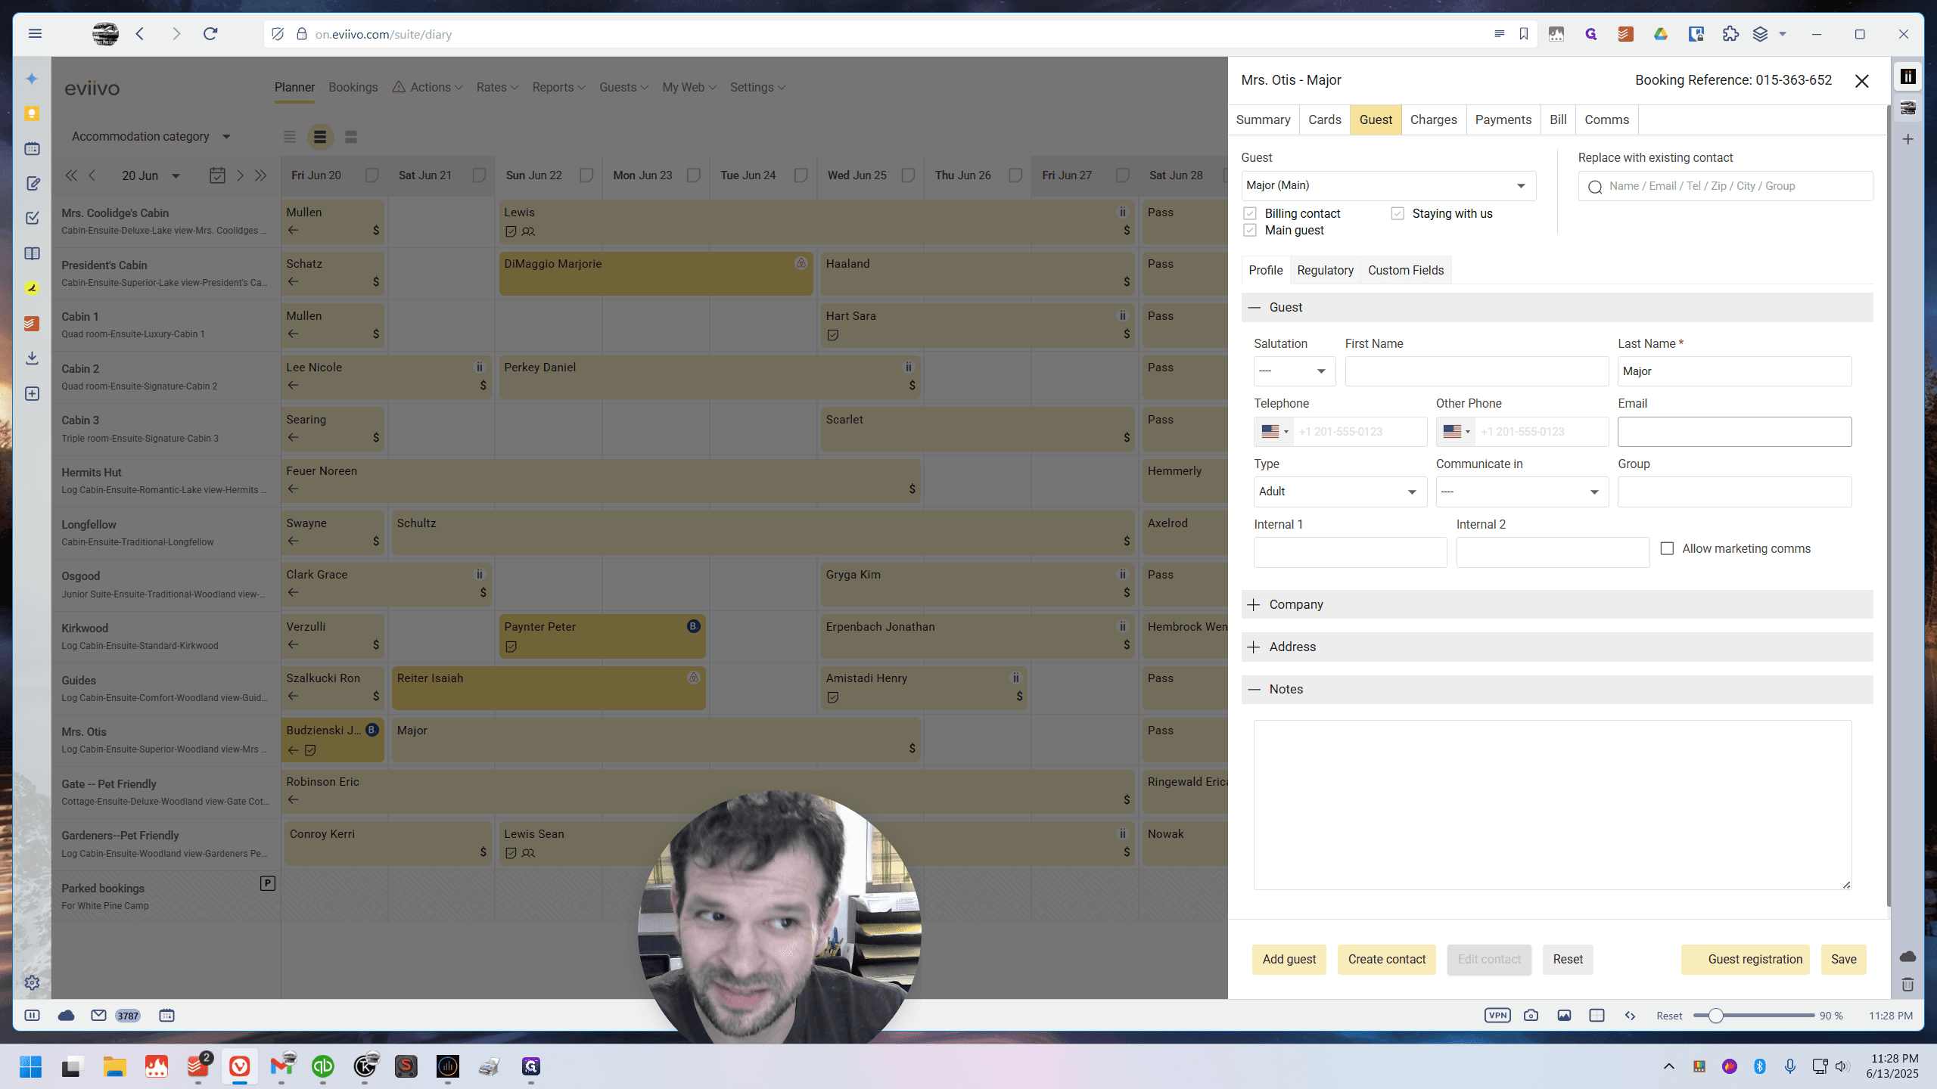Image resolution: width=1937 pixels, height=1089 pixels.
Task: Click the parked bookings P icon
Action: [x=267, y=883]
